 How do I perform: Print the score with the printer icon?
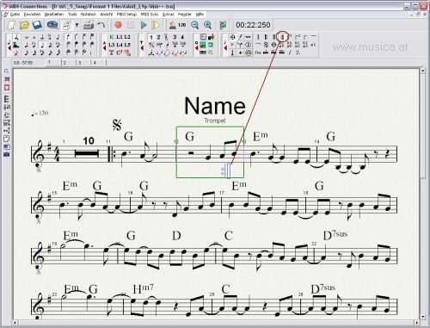coord(89,25)
